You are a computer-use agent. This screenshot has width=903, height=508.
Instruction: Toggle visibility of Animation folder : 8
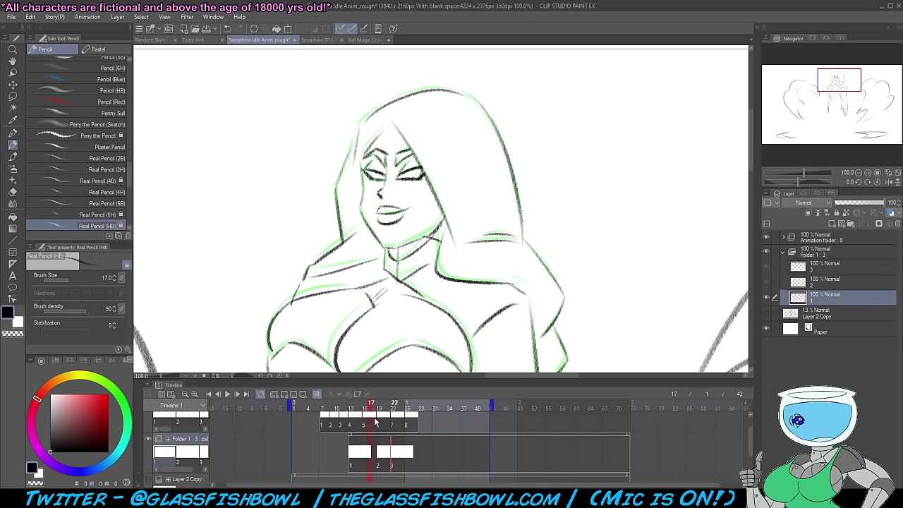(x=766, y=237)
